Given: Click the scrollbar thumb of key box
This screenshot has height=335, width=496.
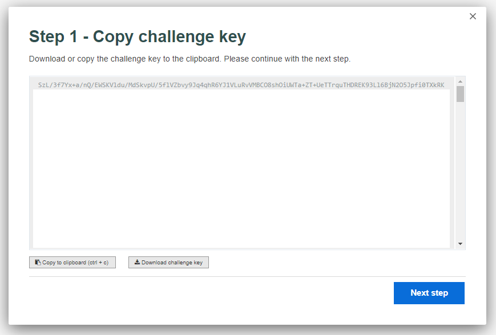Looking at the screenshot, I should pyautogui.click(x=460, y=94).
